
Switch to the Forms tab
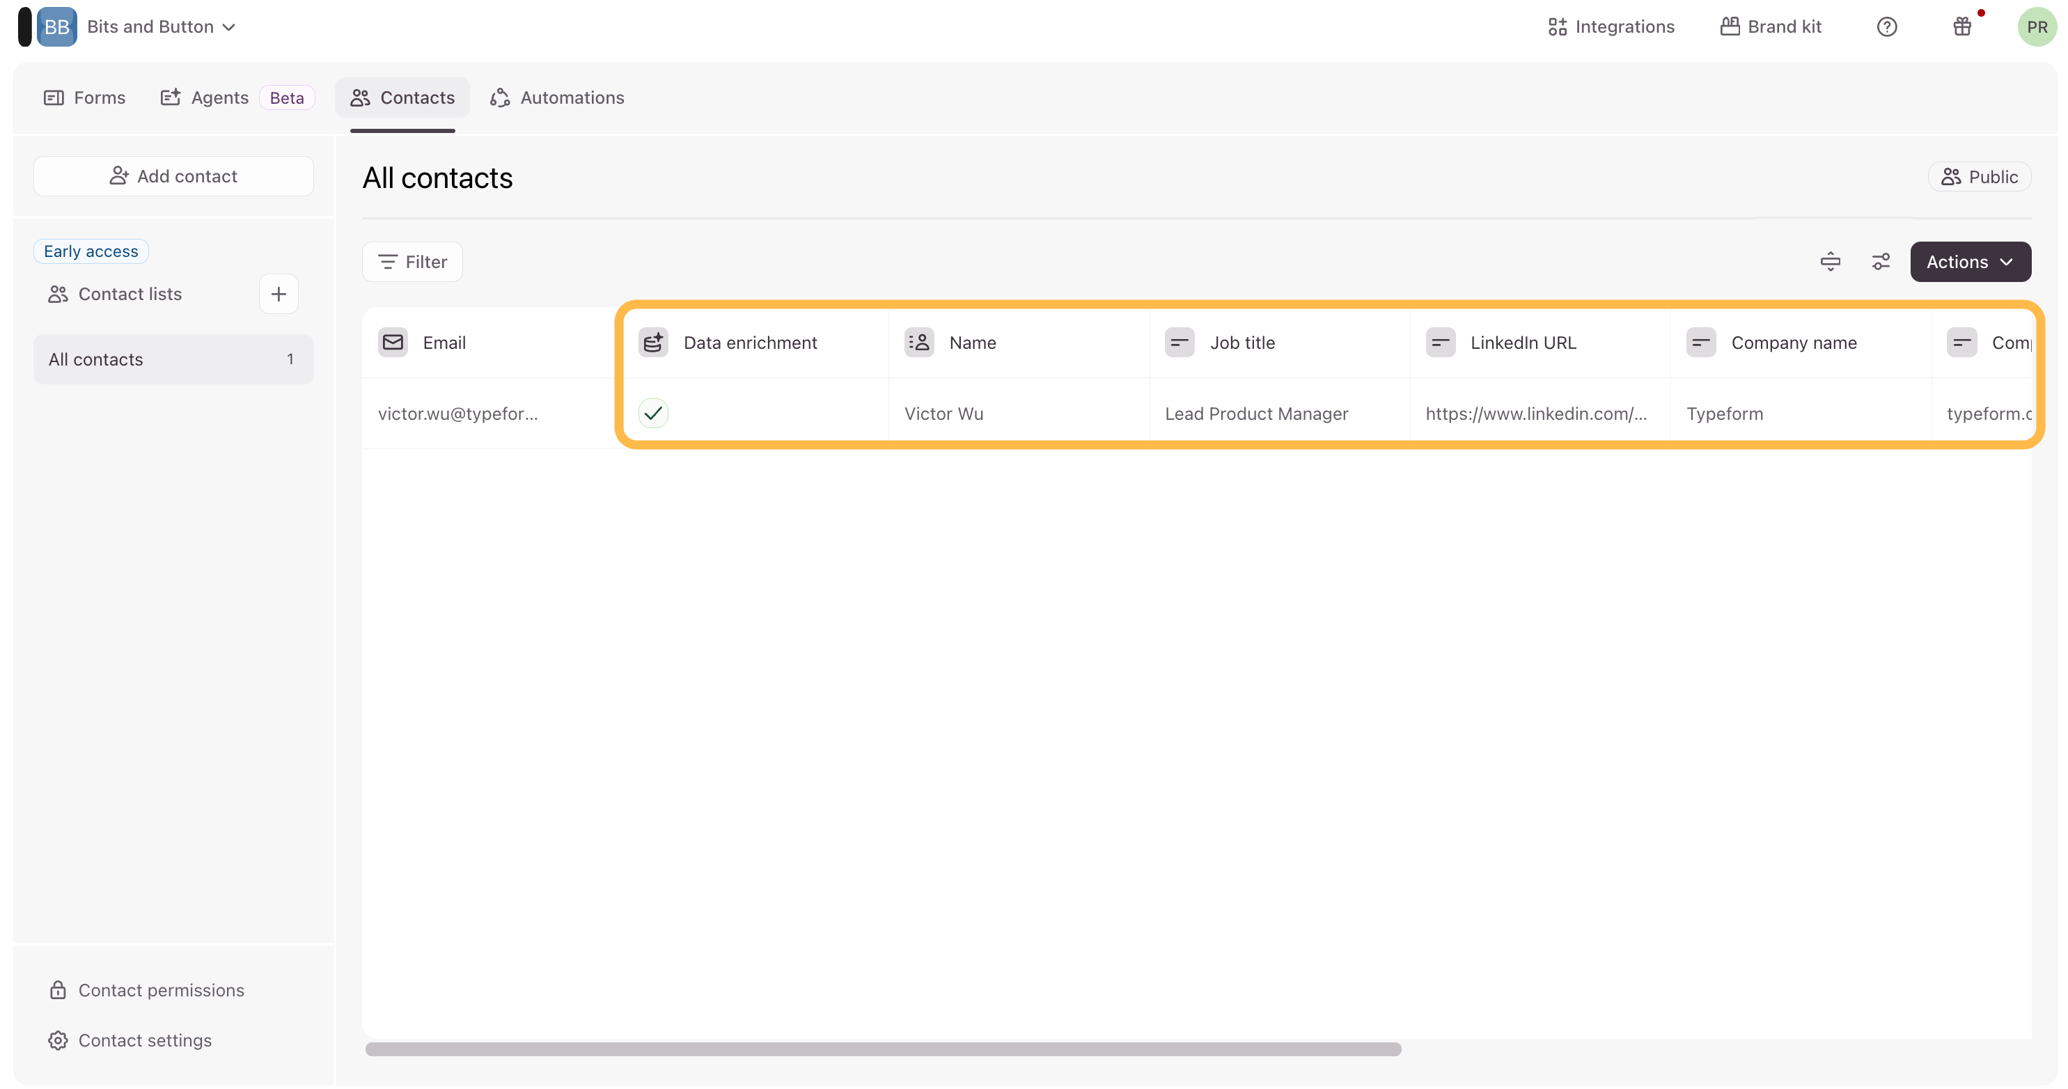click(84, 98)
